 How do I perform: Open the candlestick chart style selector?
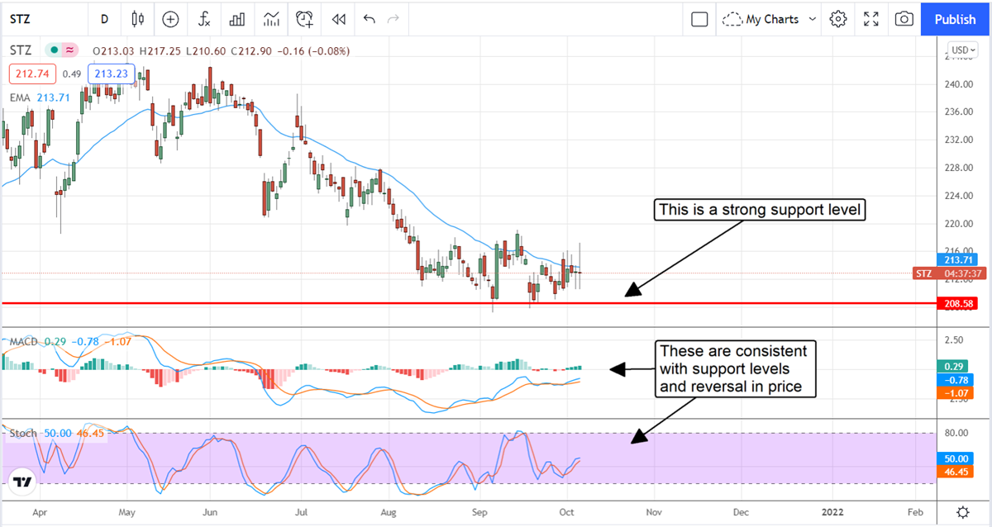point(137,18)
